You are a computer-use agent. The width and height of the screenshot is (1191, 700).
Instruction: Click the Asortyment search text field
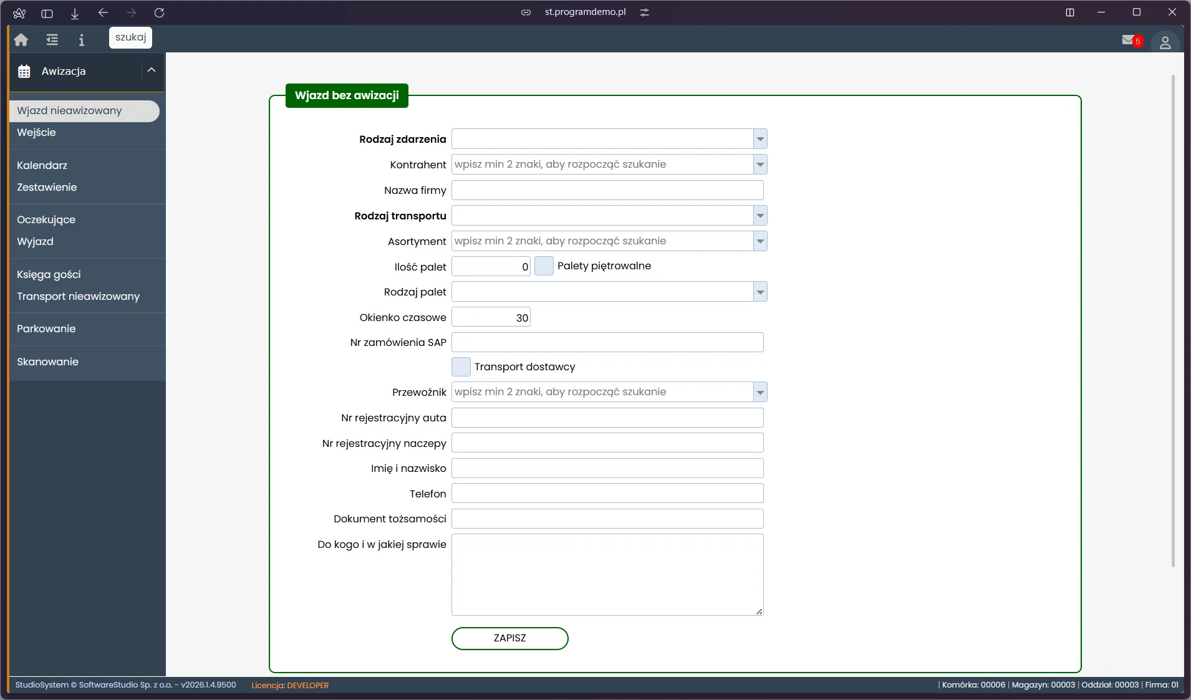(x=602, y=241)
